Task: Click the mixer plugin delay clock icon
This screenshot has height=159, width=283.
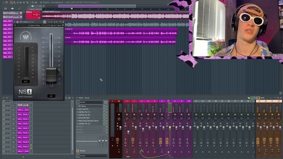Action: tap(78, 151)
